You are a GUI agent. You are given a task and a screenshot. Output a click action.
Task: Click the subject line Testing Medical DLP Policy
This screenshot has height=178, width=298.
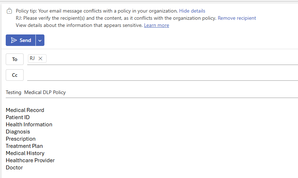[x=36, y=92]
